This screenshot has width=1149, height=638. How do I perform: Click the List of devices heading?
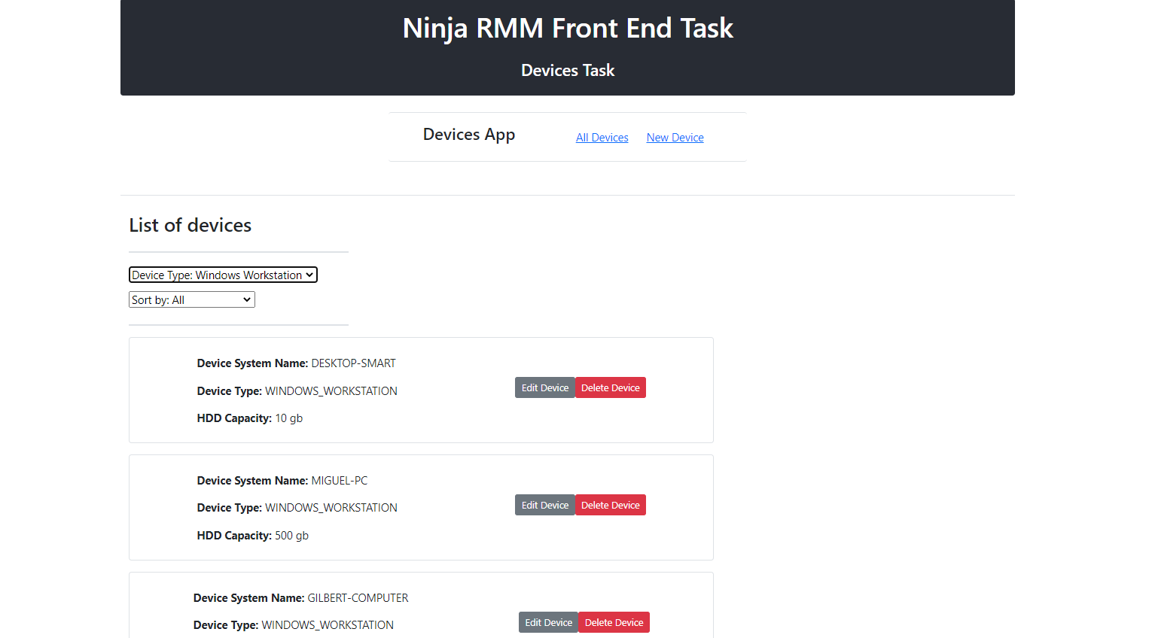pyautogui.click(x=190, y=225)
